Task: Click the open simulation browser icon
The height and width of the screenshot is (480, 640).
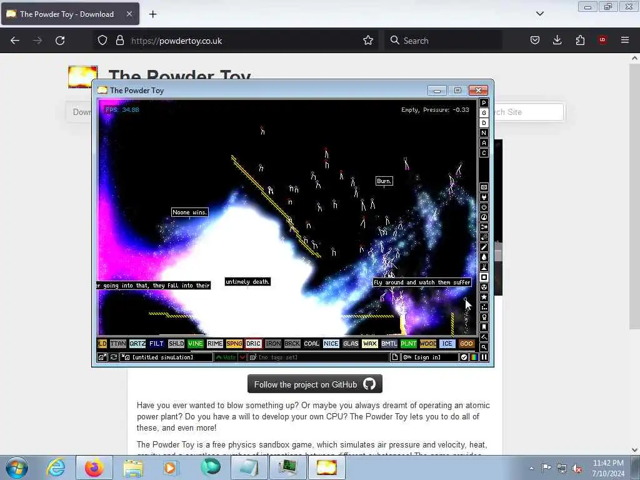Action: (102, 357)
